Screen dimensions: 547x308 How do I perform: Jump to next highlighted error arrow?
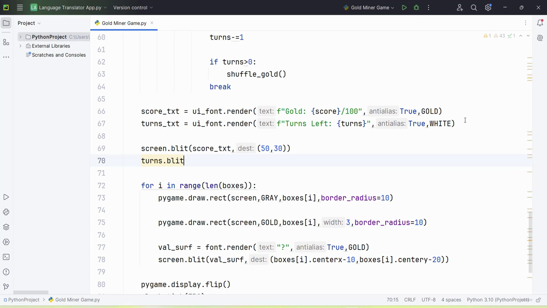click(x=528, y=36)
